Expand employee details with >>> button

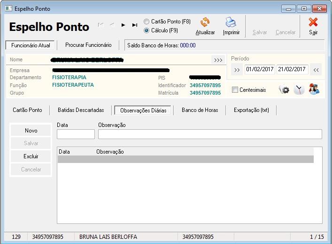(218, 60)
